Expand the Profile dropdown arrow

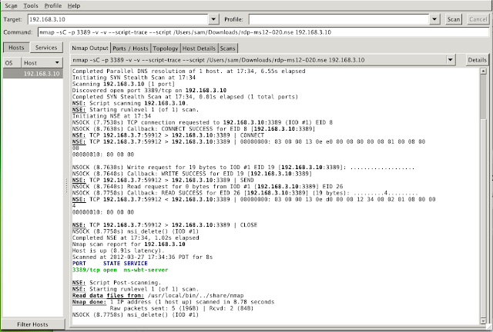[434, 19]
